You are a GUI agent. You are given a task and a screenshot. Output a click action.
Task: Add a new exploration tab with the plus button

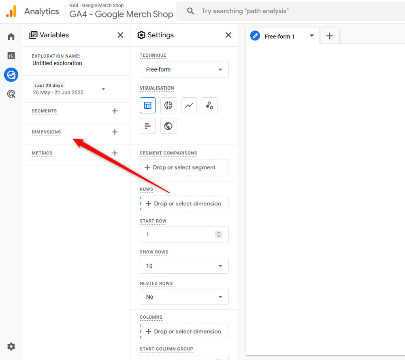(329, 36)
